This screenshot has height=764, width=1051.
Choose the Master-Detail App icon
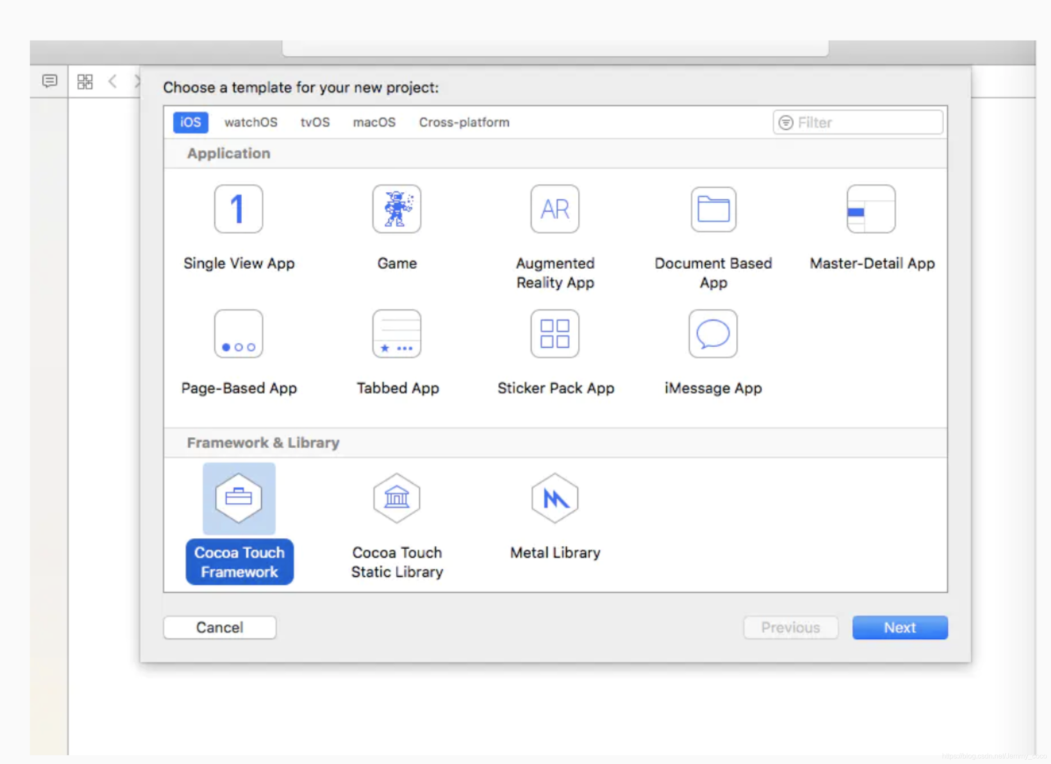point(871,209)
